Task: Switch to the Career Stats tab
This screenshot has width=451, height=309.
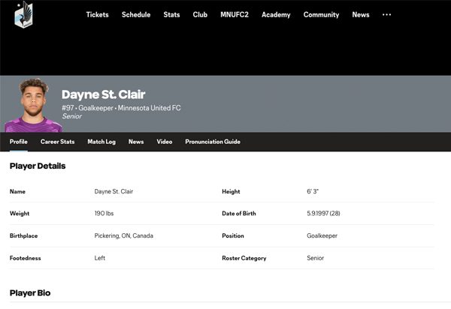Action: (x=57, y=142)
